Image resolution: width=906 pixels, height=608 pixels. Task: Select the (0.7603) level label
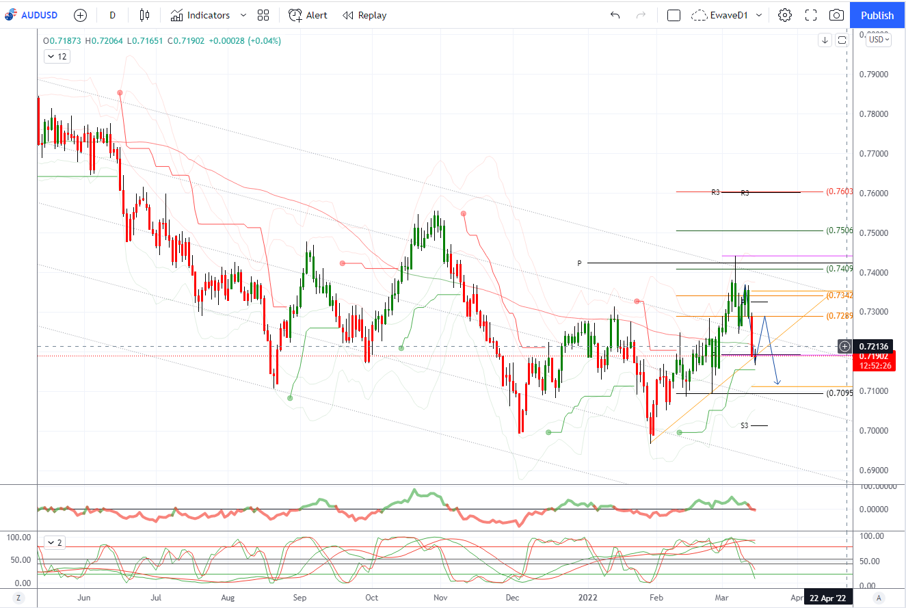pyautogui.click(x=839, y=192)
